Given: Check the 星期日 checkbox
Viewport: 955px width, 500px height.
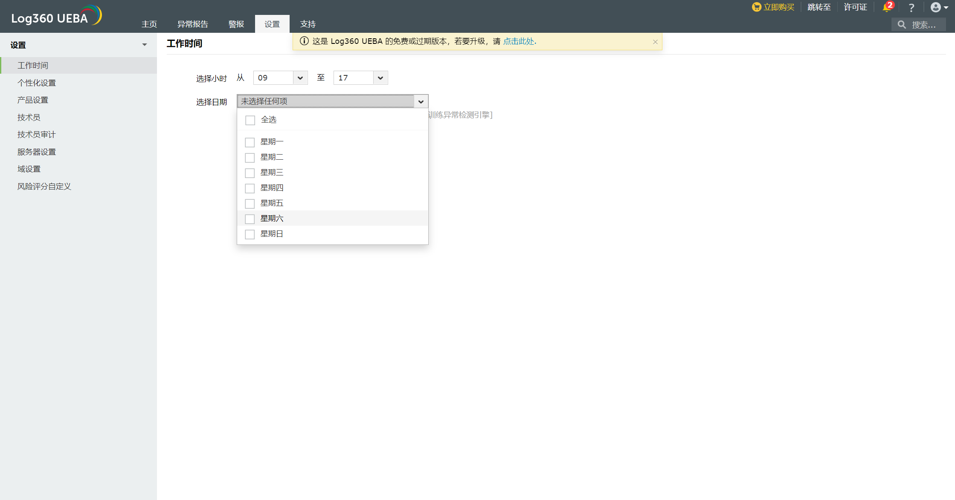Looking at the screenshot, I should pos(250,234).
